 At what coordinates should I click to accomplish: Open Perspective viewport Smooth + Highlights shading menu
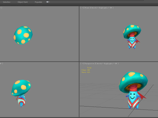click(107, 64)
